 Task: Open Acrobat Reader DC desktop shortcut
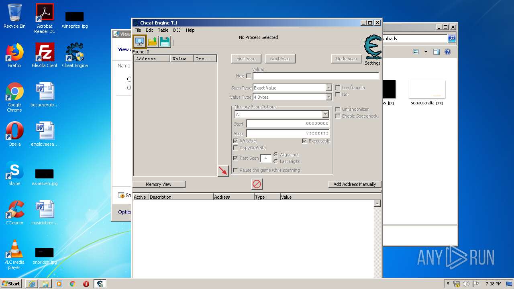point(45,18)
